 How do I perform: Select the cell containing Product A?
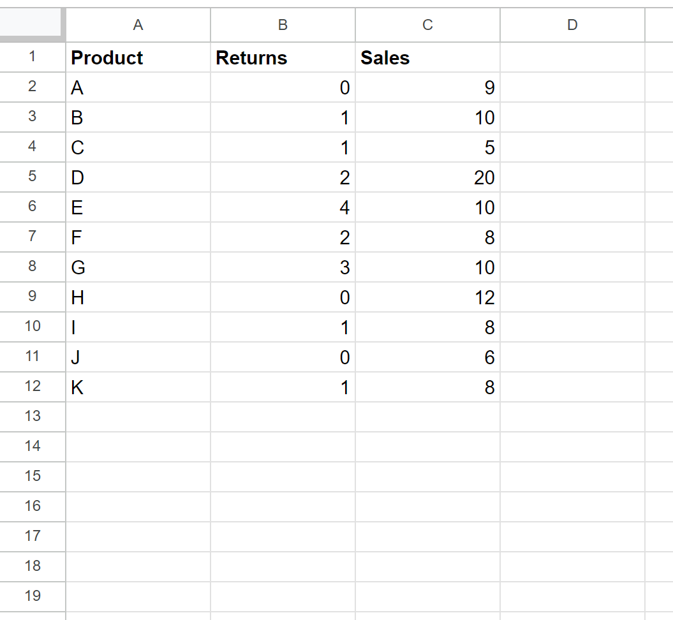(138, 87)
